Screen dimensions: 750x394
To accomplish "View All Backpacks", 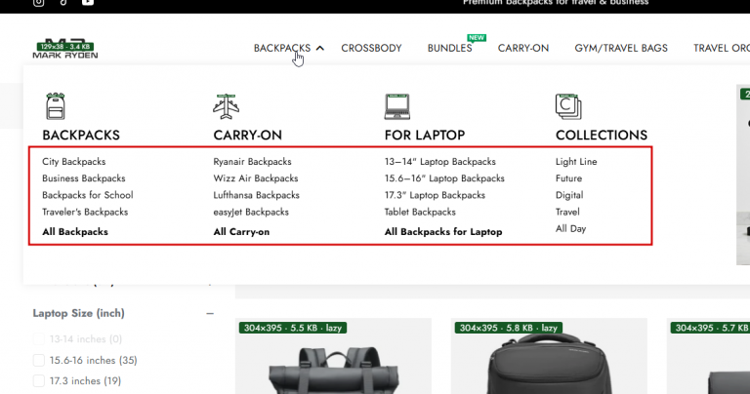I will (75, 232).
